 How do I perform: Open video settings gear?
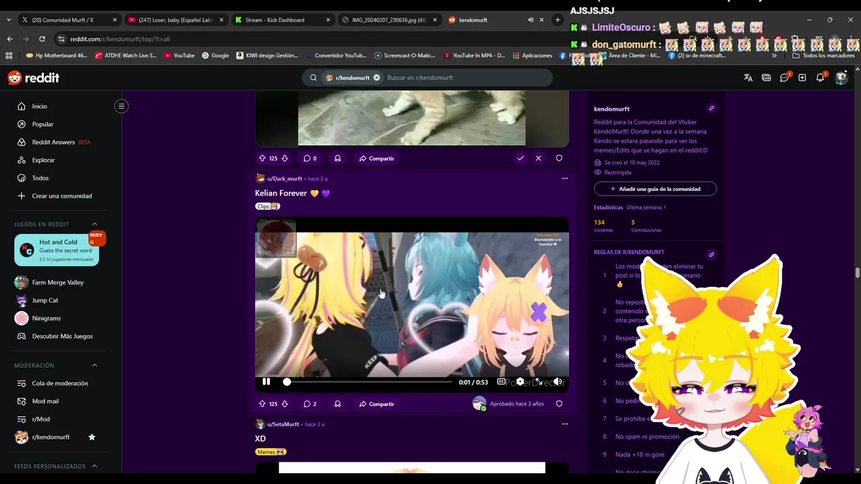coord(520,382)
